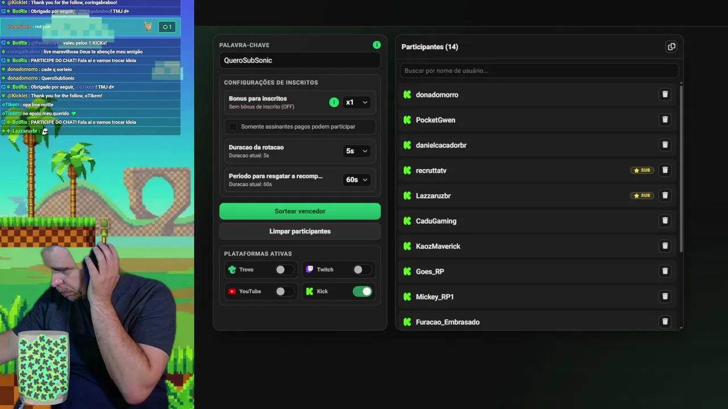The width and height of the screenshot is (728, 409).
Task: Delete danielcacadorbr from participants list
Action: coord(665,145)
